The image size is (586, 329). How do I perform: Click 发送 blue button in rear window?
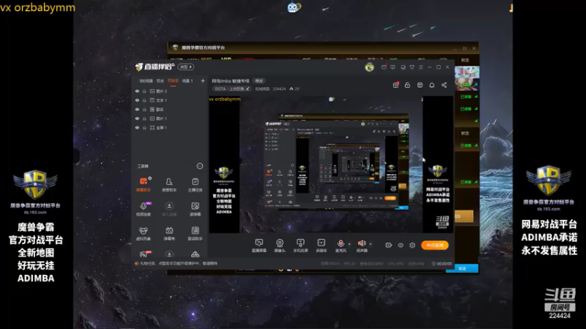click(x=462, y=268)
